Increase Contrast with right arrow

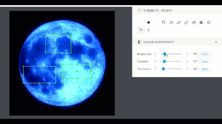187,61
